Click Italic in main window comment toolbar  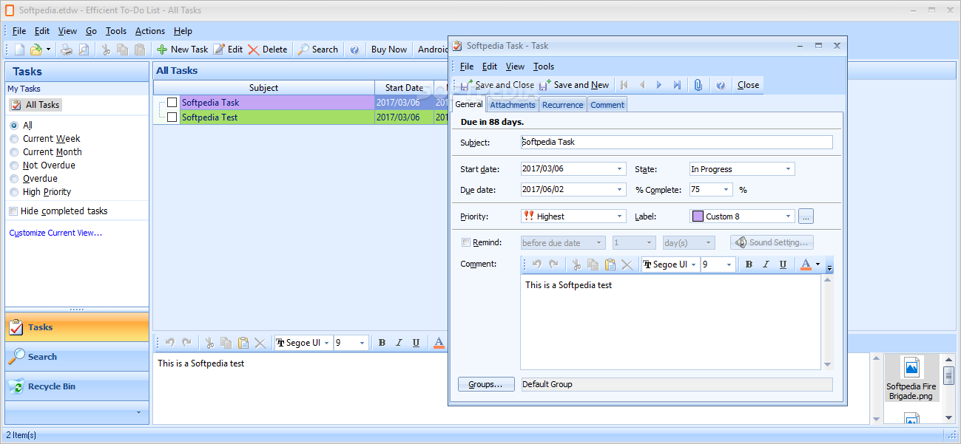click(x=399, y=343)
